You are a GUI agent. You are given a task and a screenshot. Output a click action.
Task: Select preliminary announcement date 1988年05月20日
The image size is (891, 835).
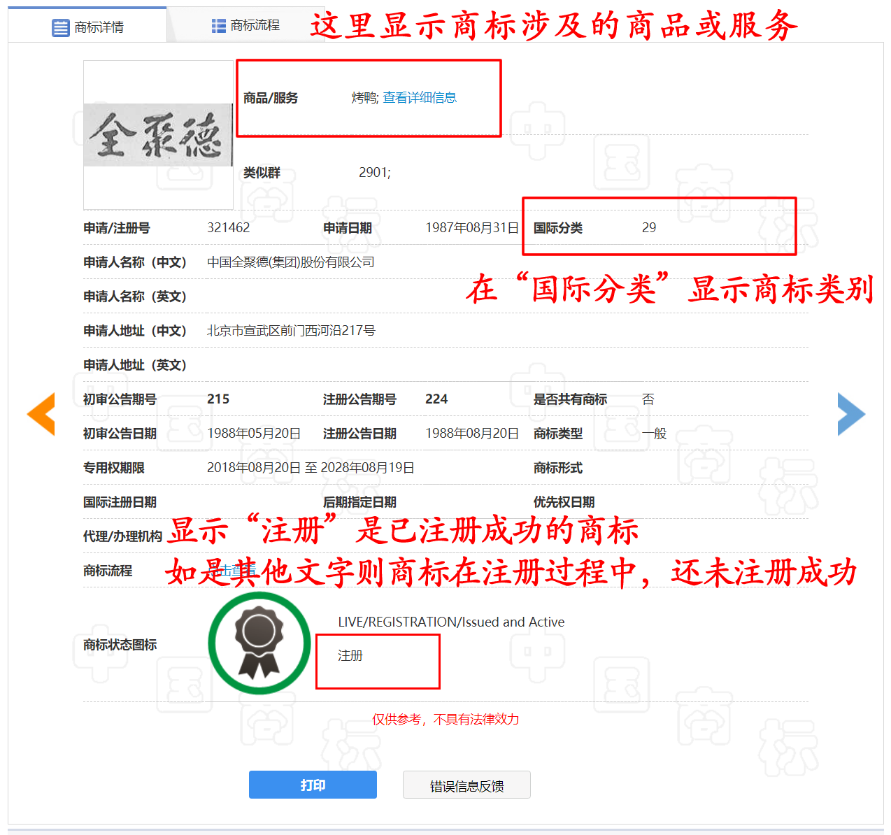point(254,433)
